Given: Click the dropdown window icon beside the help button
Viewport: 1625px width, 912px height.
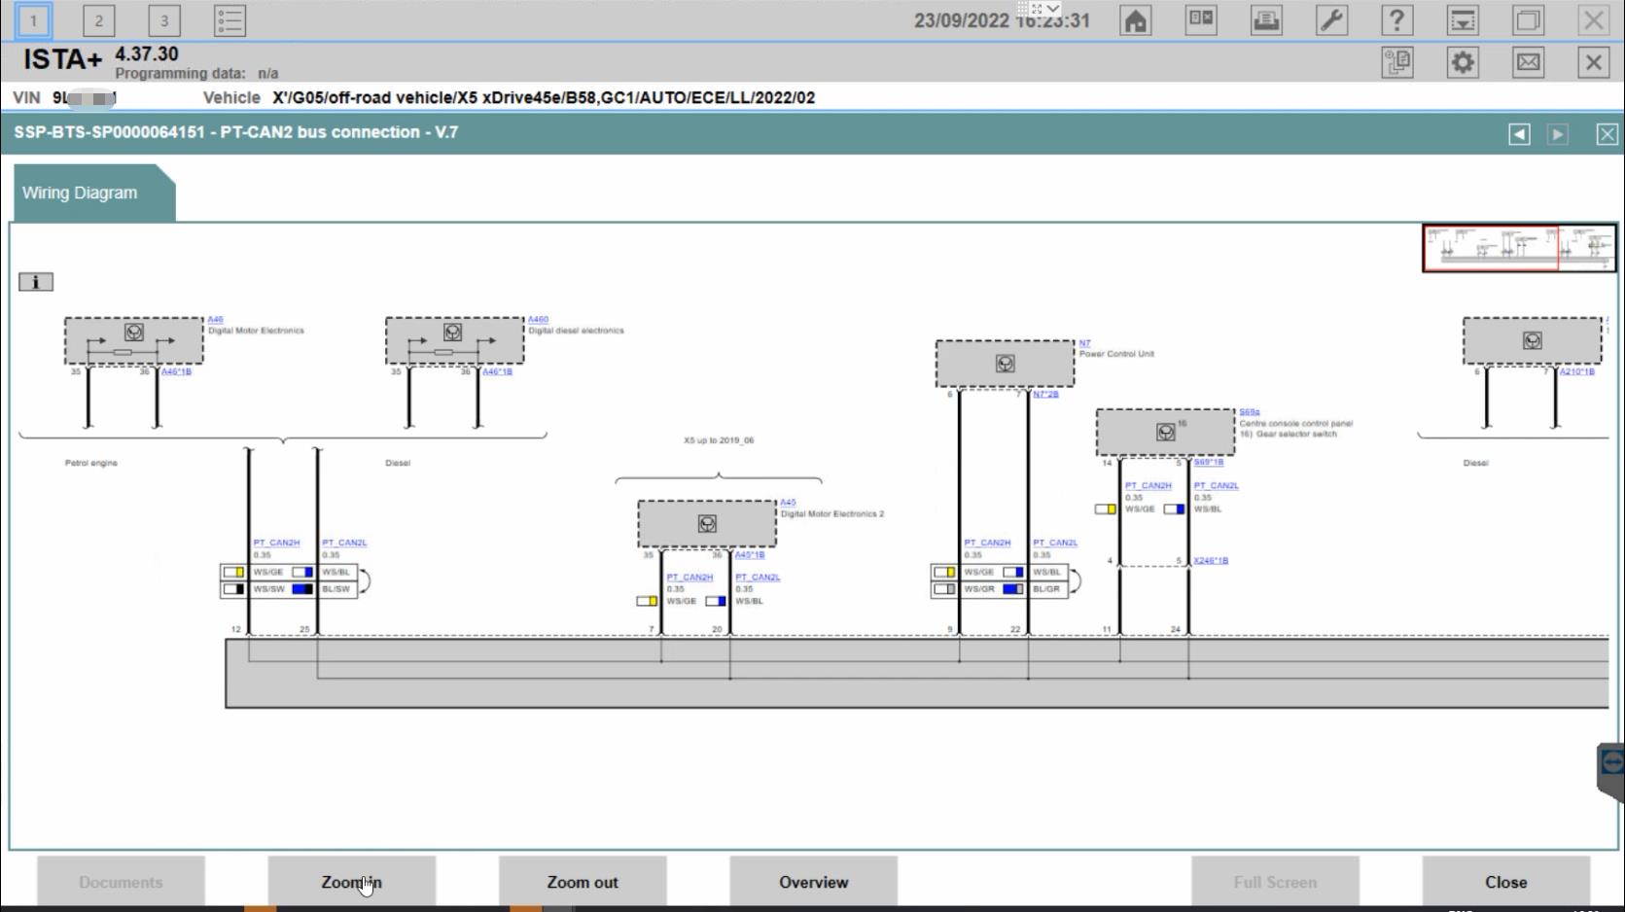Looking at the screenshot, I should [1463, 20].
